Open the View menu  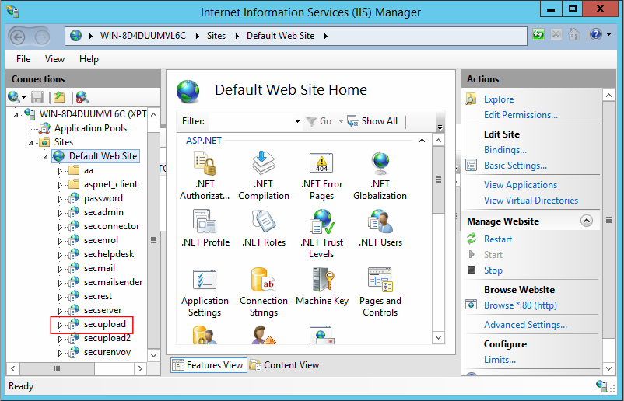[x=54, y=59]
